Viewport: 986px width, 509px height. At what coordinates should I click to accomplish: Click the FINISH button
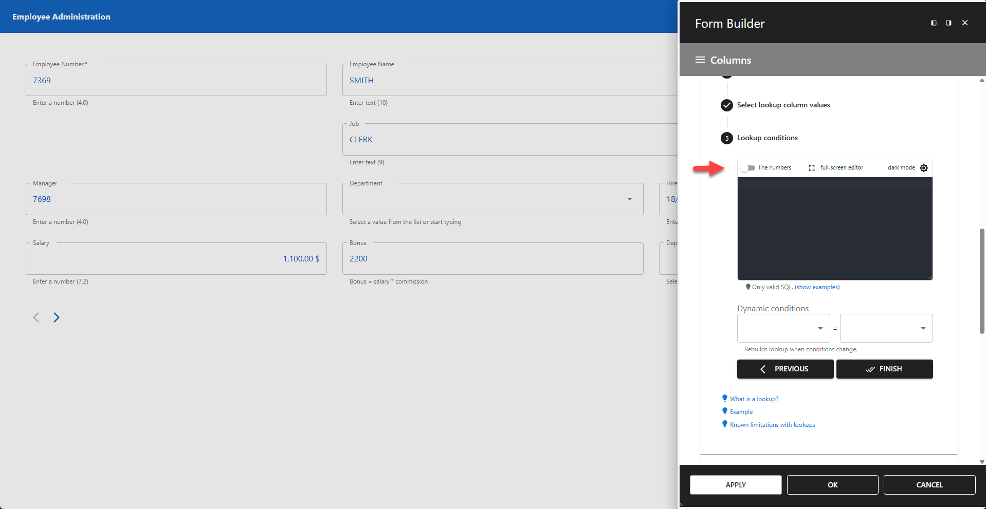click(x=884, y=369)
